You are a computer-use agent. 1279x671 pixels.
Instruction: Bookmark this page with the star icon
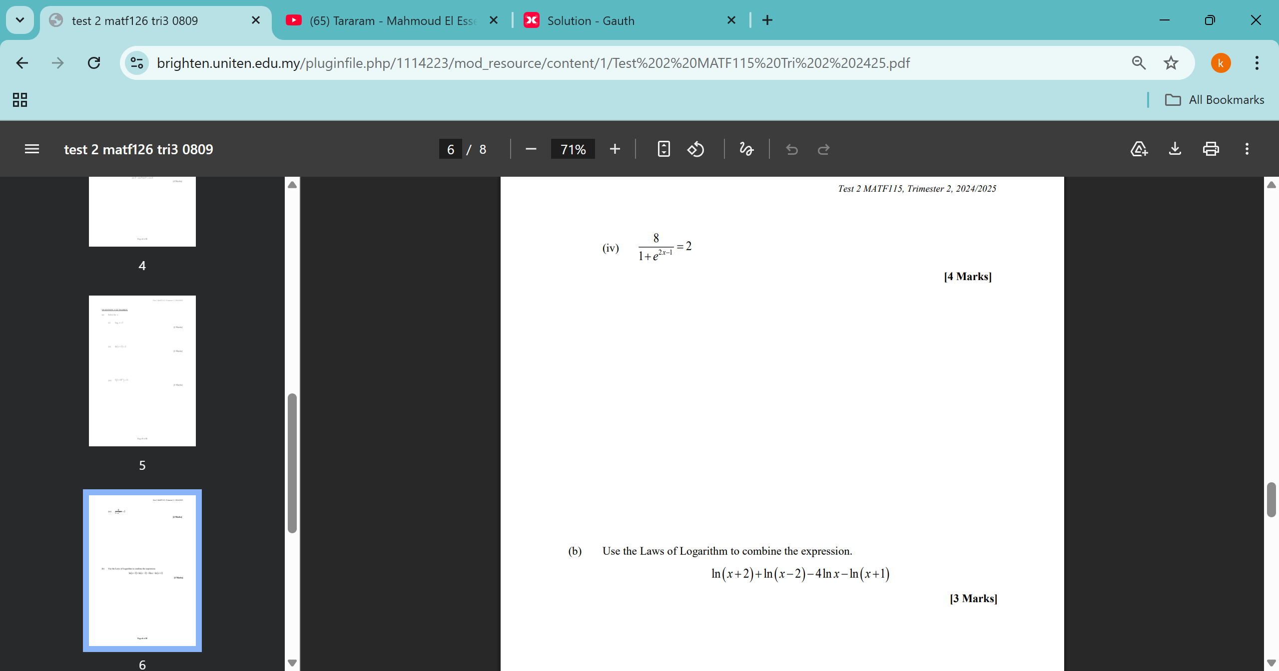[x=1171, y=63]
